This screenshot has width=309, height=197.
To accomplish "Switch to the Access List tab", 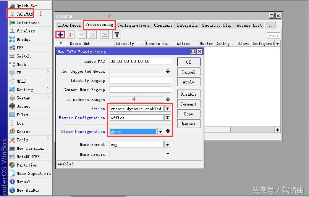I will coord(249,26).
